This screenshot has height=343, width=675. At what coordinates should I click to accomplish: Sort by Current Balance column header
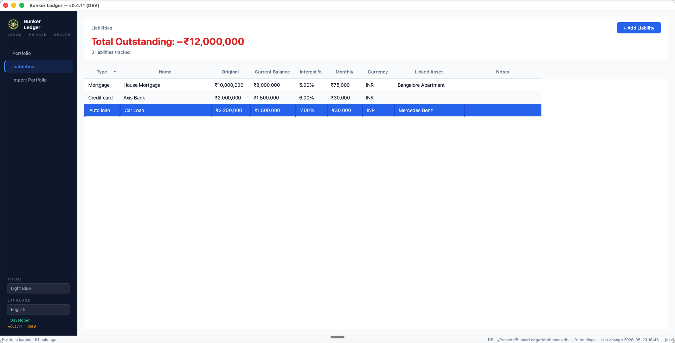click(x=272, y=72)
